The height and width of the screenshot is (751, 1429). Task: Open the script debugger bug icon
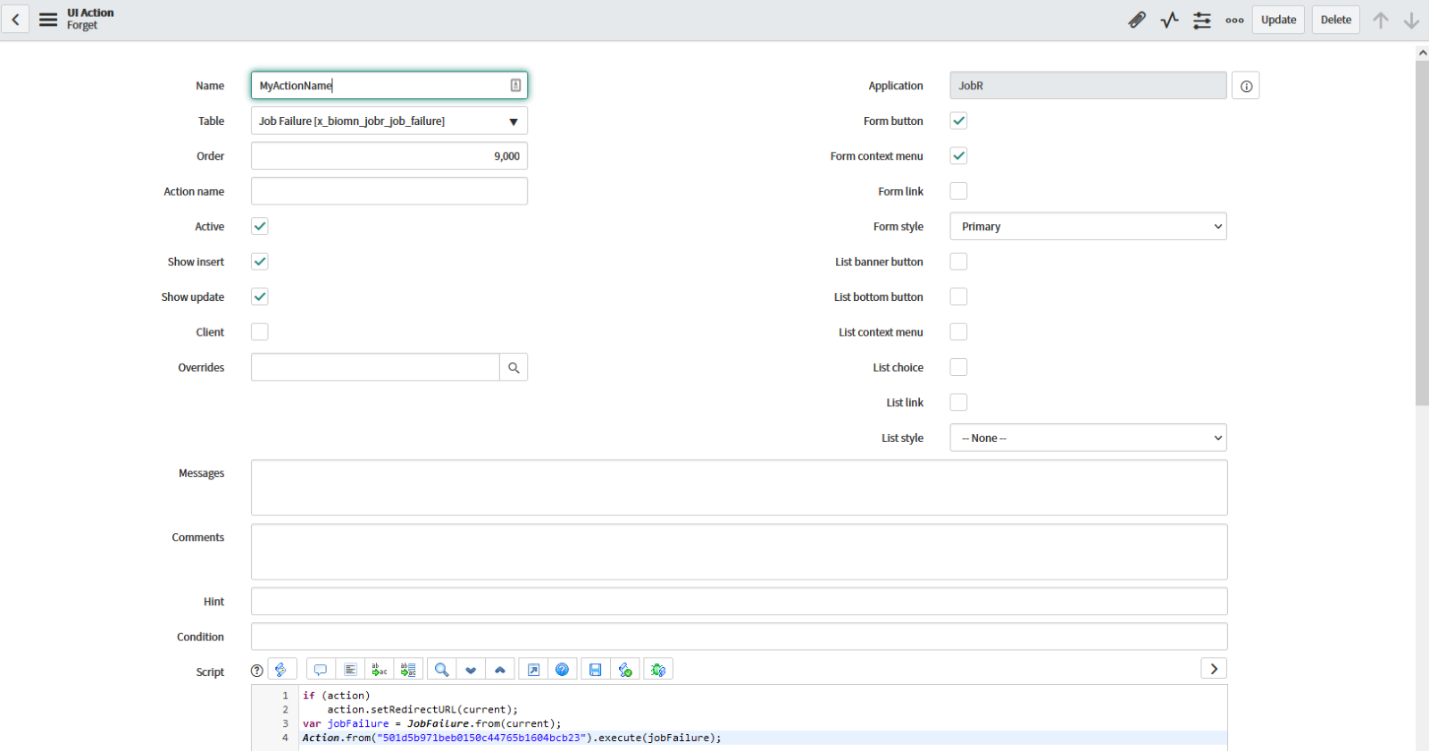pyautogui.click(x=658, y=670)
